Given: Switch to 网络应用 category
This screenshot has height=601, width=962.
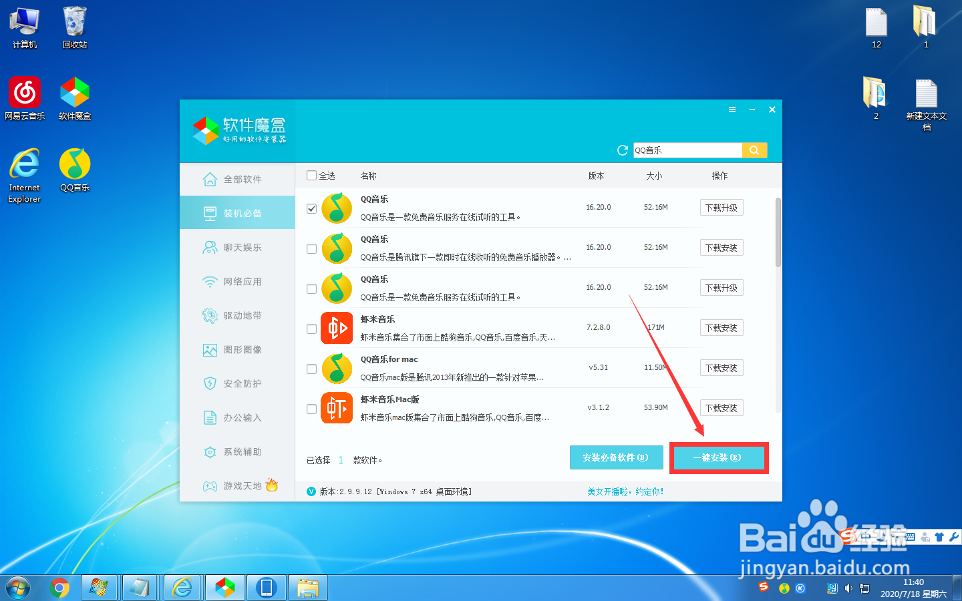Looking at the screenshot, I should click(237, 281).
